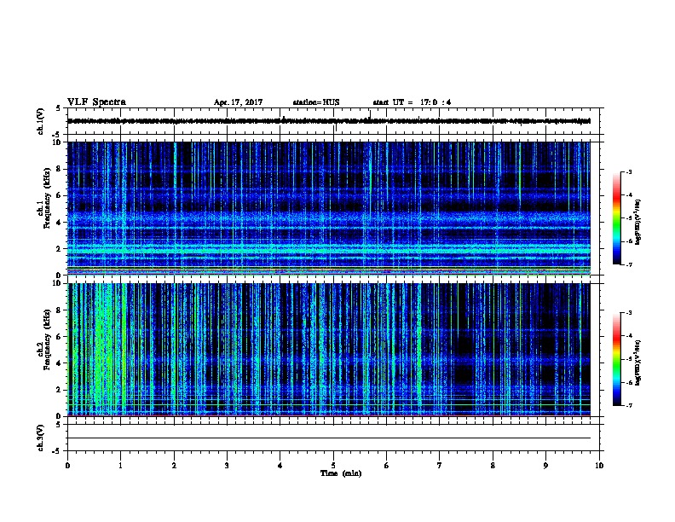675x522 pixels.
Task: Select the "Time (min)" axis title
Action: click(341, 473)
